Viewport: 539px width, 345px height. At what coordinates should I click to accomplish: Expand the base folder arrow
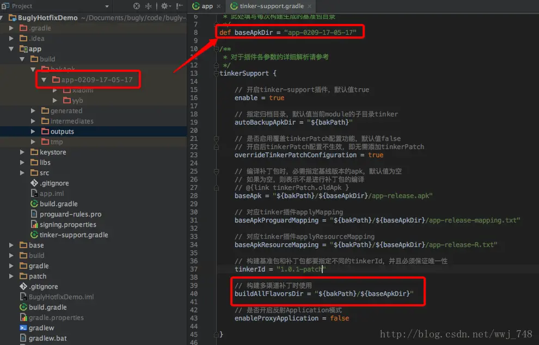pyautogui.click(x=11, y=245)
